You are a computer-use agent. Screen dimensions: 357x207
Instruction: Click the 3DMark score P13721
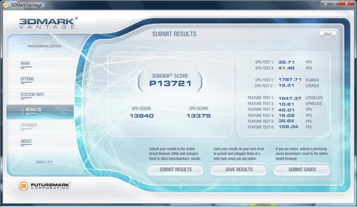tap(170, 83)
